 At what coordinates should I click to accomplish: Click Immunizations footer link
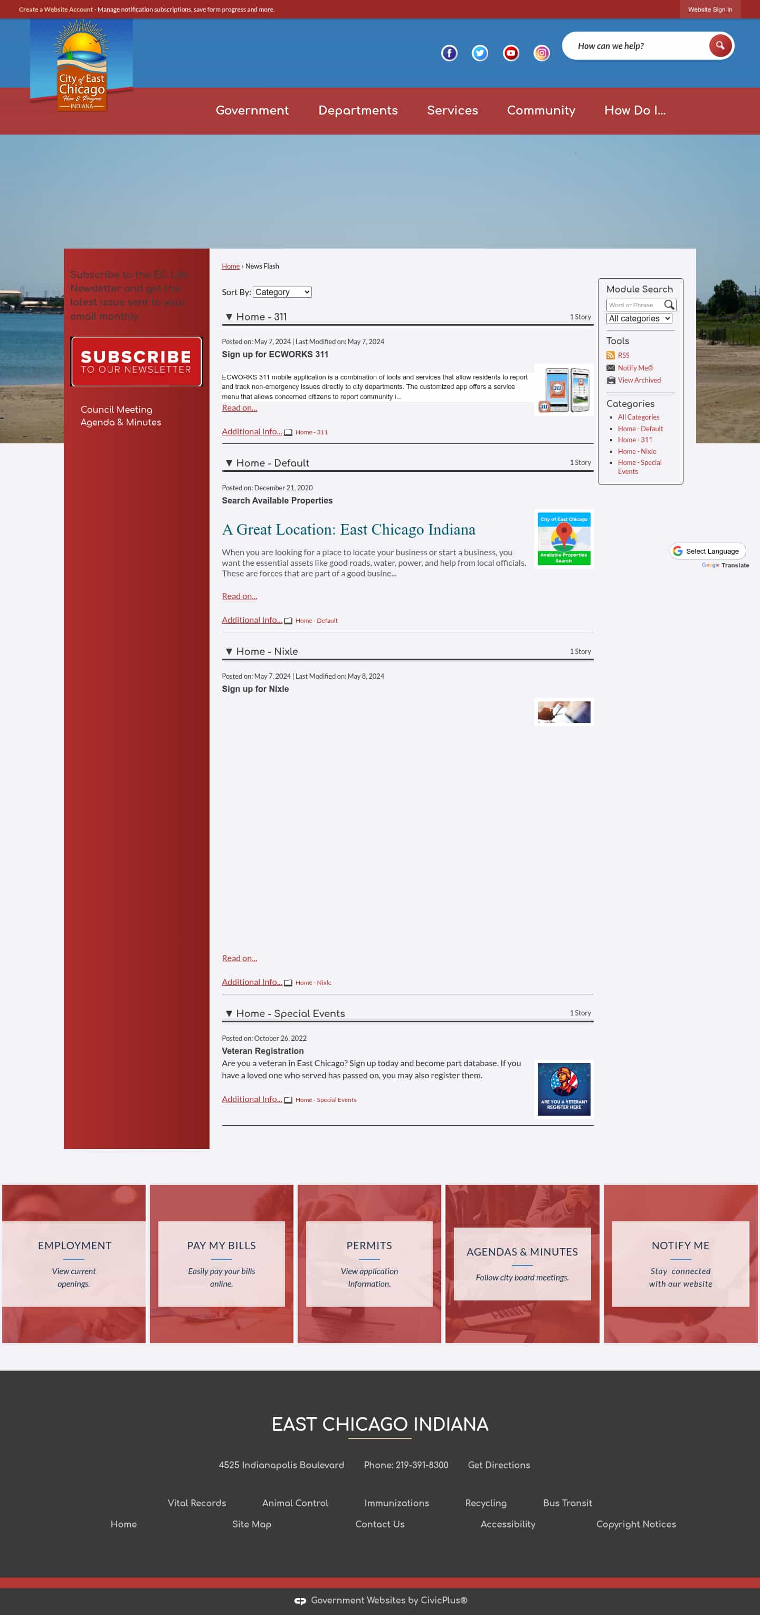click(397, 1504)
